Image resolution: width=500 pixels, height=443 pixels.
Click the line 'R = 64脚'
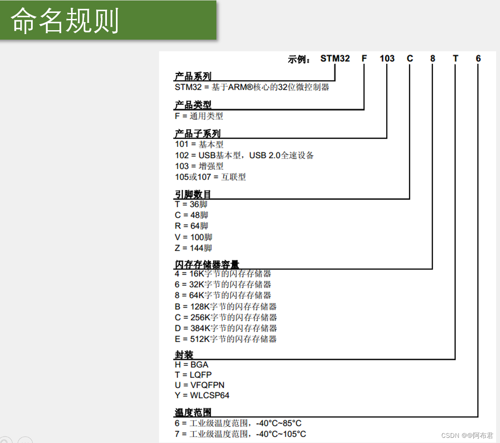point(191,226)
